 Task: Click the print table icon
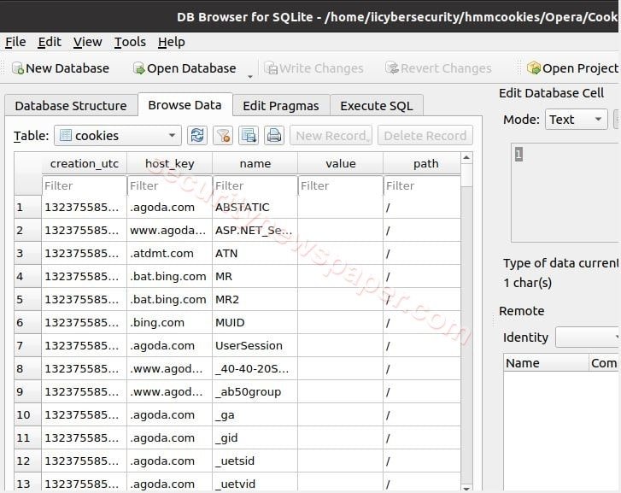(274, 136)
